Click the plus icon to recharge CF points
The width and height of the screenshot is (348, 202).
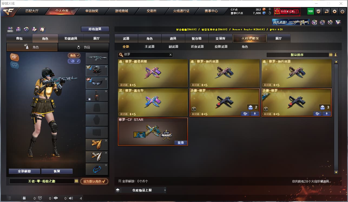[x=270, y=9]
